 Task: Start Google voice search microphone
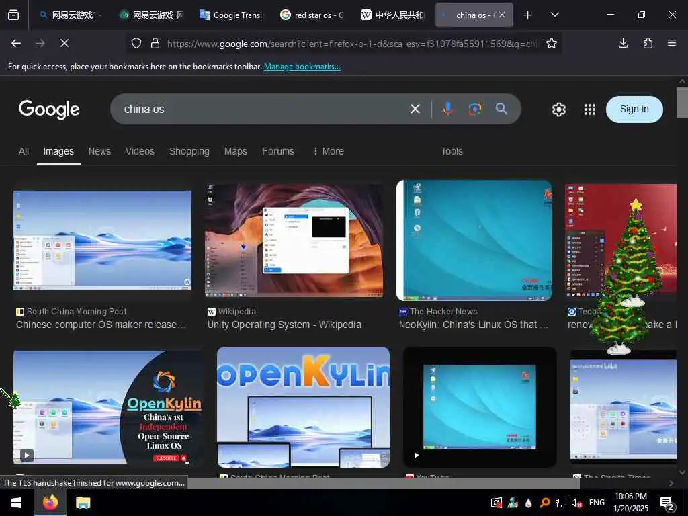click(x=447, y=109)
